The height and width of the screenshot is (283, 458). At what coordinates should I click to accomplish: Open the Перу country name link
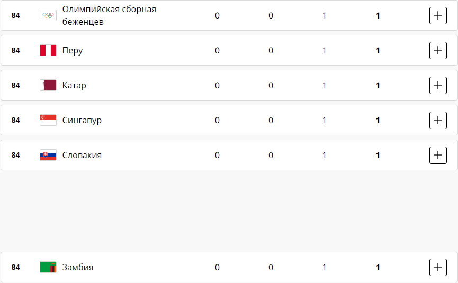73,51
